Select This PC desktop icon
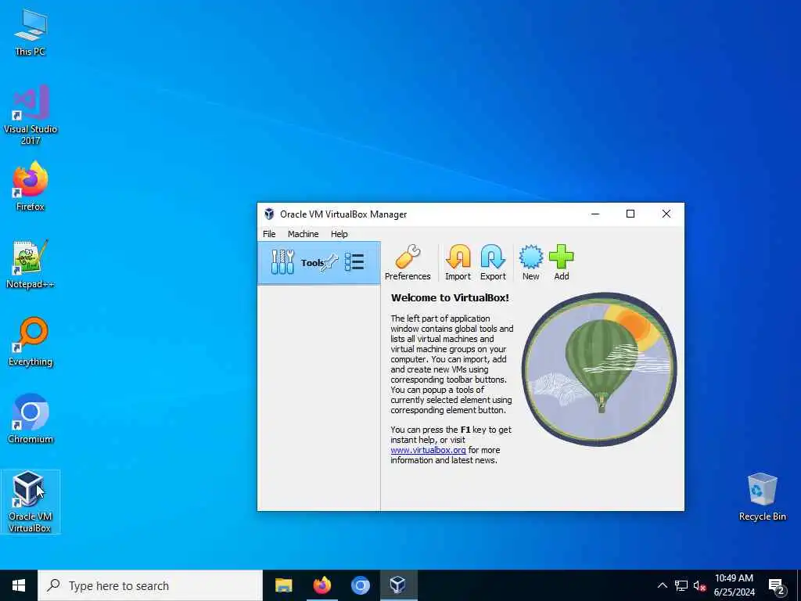 pyautogui.click(x=31, y=32)
